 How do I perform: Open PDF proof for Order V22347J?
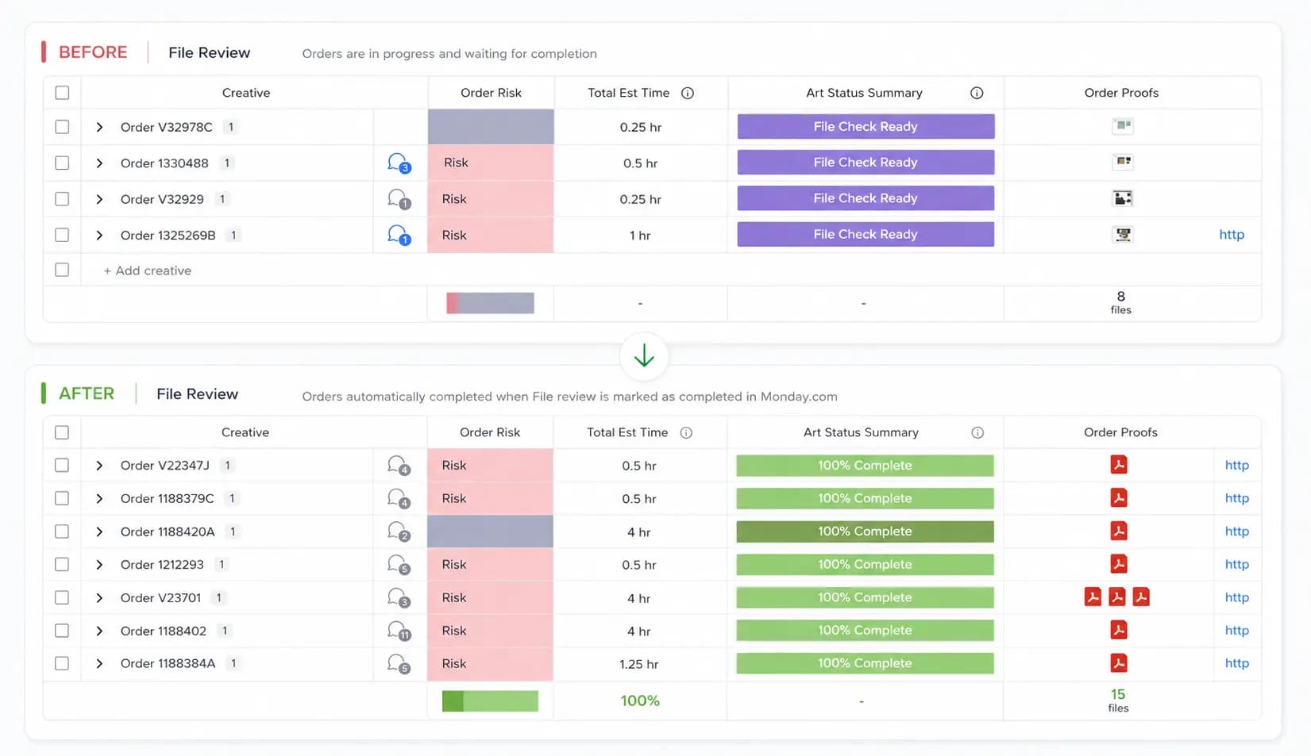pos(1119,465)
